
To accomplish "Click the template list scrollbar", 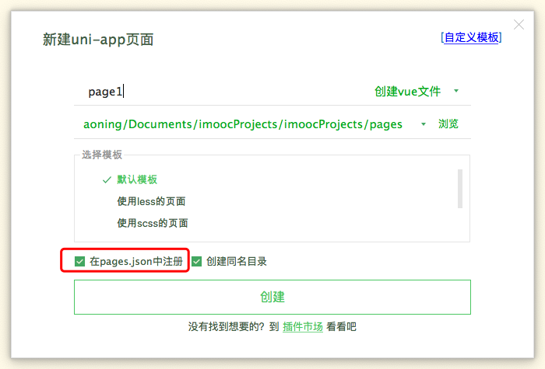I will pyautogui.click(x=460, y=188).
